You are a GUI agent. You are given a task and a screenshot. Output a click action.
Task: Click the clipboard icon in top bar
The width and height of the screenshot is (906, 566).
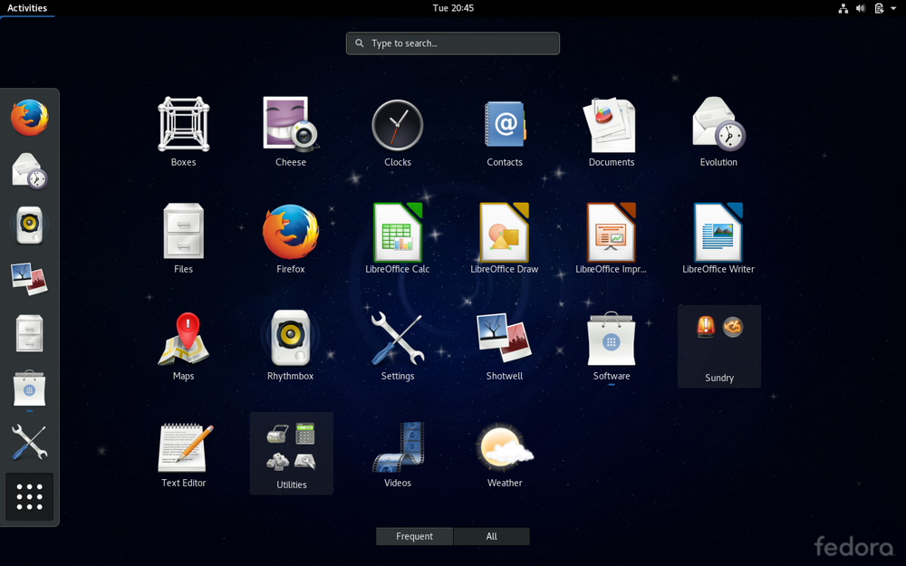pos(879,8)
